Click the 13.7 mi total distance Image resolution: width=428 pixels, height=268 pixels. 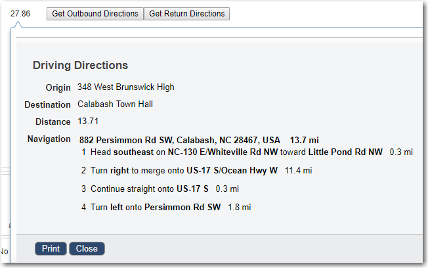[304, 141]
